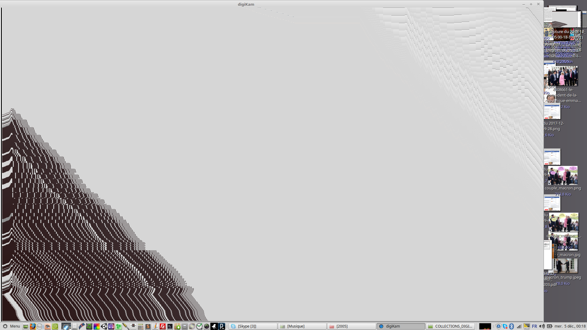The height and width of the screenshot is (330, 587).
Task: Click the calculator launcher icon
Action: [x=141, y=326]
